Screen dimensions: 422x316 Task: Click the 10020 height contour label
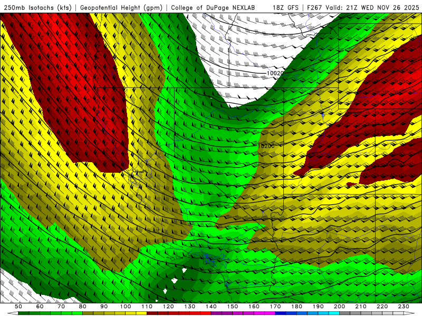[x=275, y=73]
